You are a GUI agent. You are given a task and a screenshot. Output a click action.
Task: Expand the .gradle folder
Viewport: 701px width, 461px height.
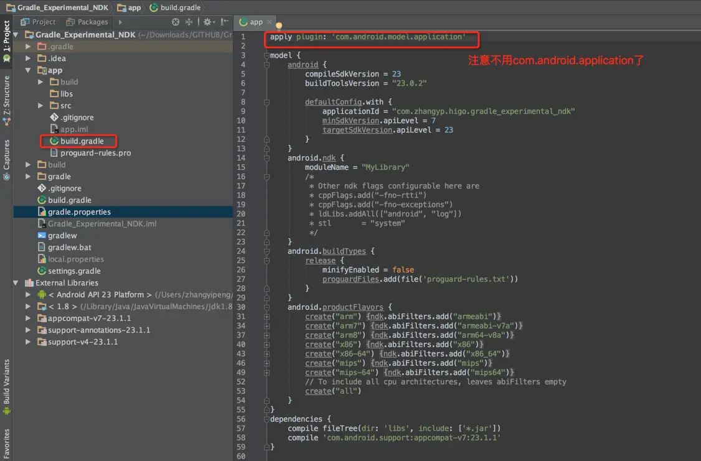tap(28, 47)
